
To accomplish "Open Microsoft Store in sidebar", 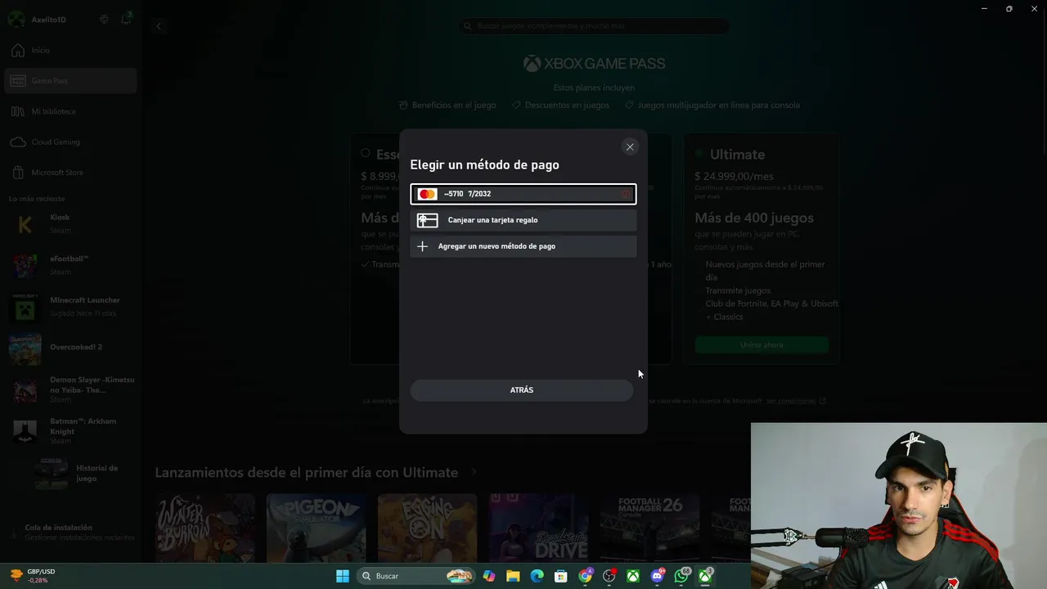I will (70, 173).
